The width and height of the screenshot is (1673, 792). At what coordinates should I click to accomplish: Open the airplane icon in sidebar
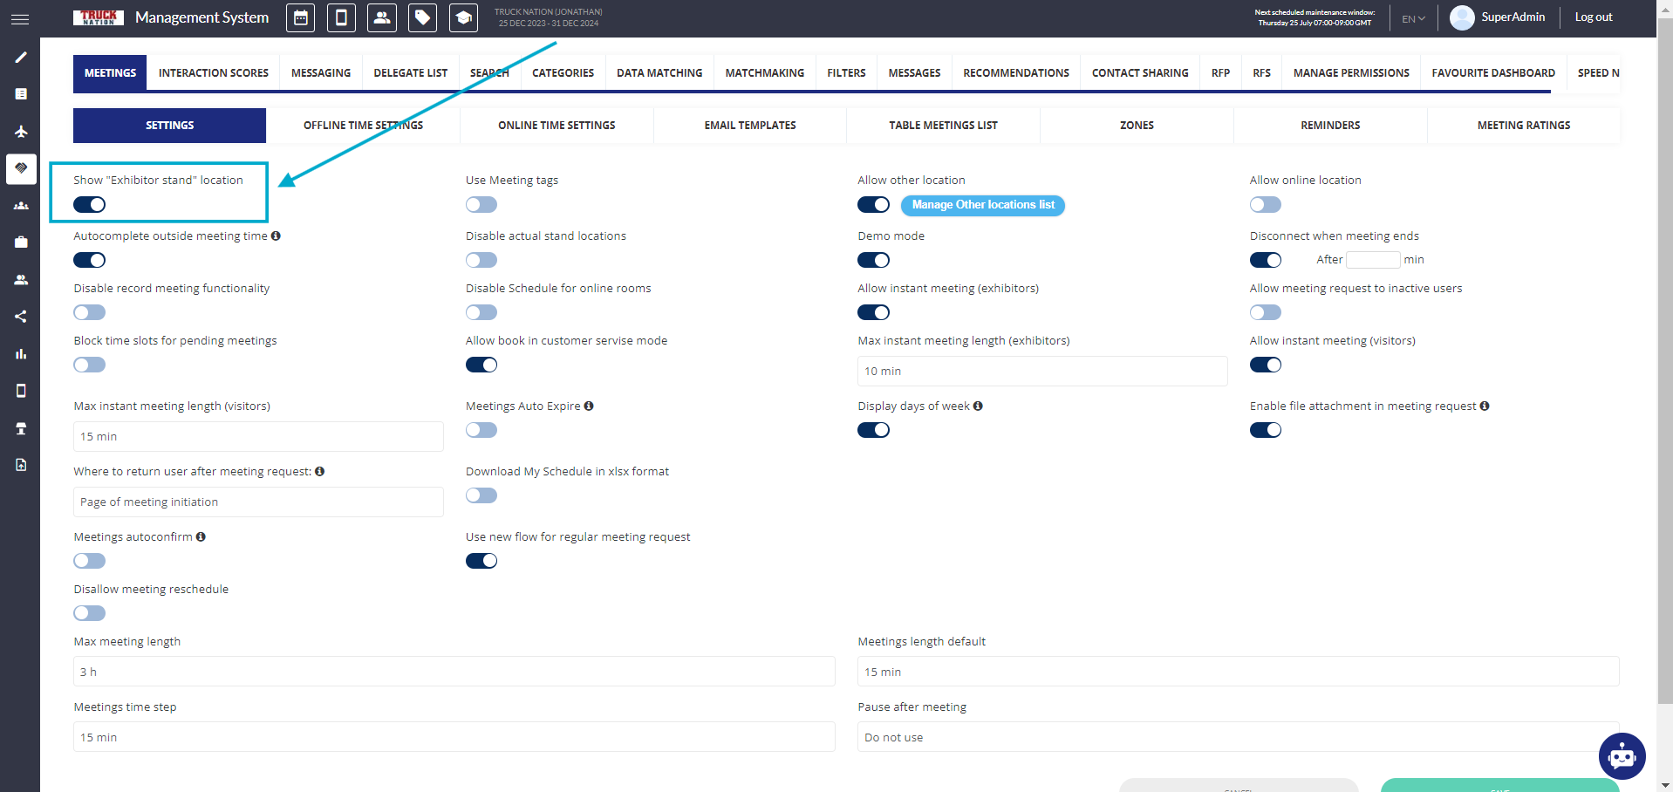click(21, 132)
